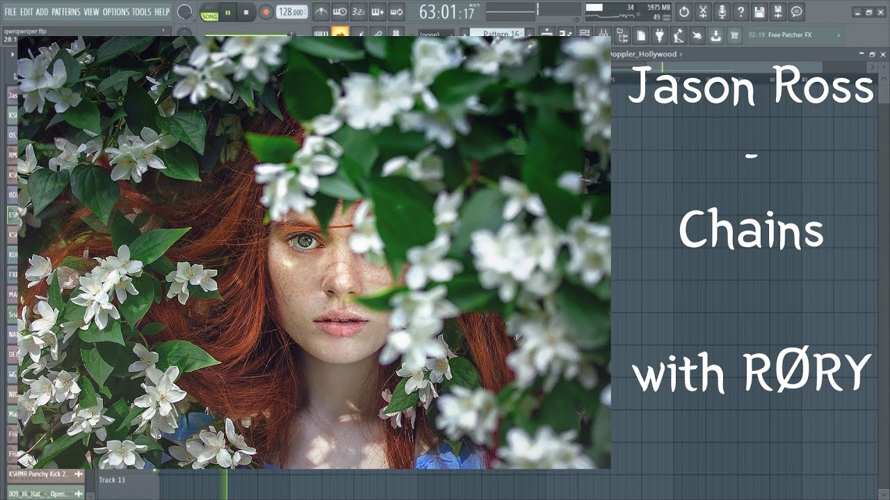Click the render/export save-as icon
The width and height of the screenshot is (890, 500).
coord(778,12)
